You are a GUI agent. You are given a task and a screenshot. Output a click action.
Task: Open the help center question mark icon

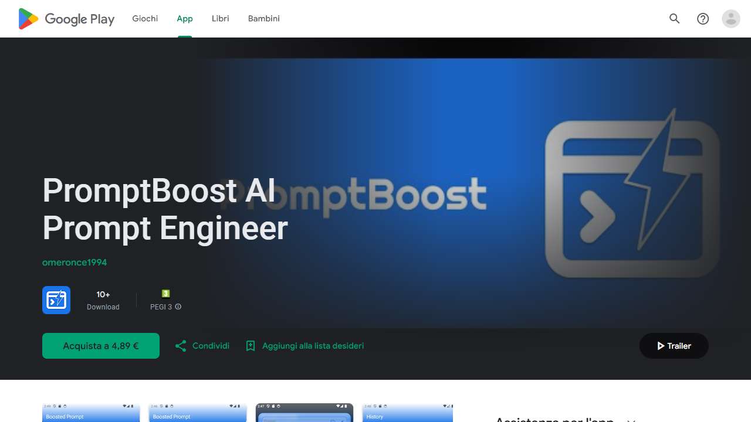point(703,19)
